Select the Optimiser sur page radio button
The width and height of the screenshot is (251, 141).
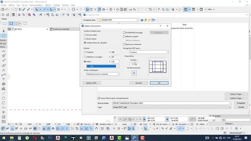tap(85, 57)
